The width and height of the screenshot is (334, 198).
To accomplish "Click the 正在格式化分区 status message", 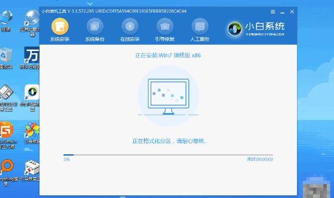I will (x=169, y=141).
